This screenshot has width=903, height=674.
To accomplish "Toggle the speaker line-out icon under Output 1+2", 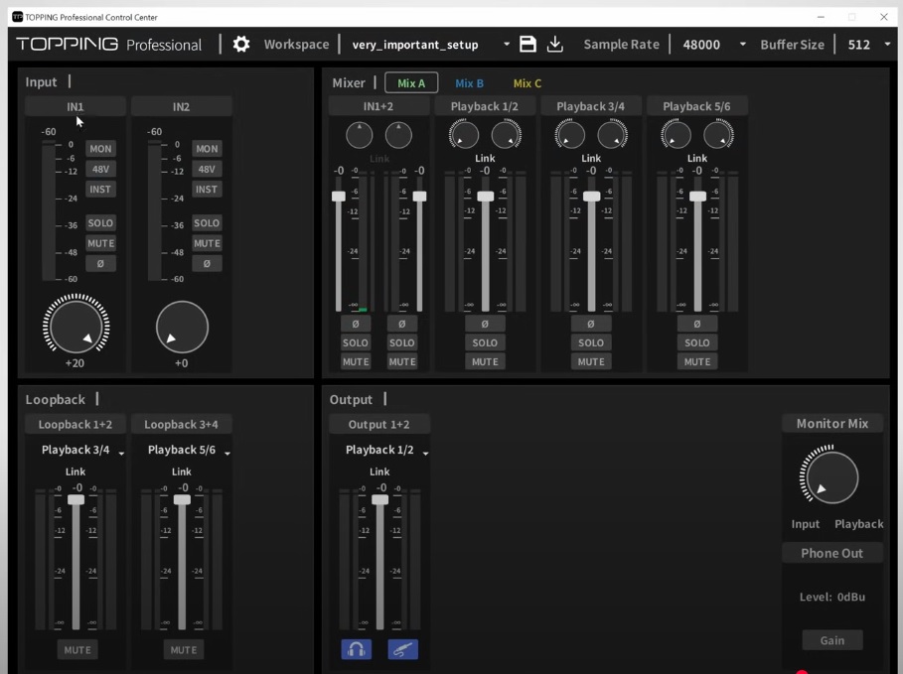I will (x=402, y=649).
